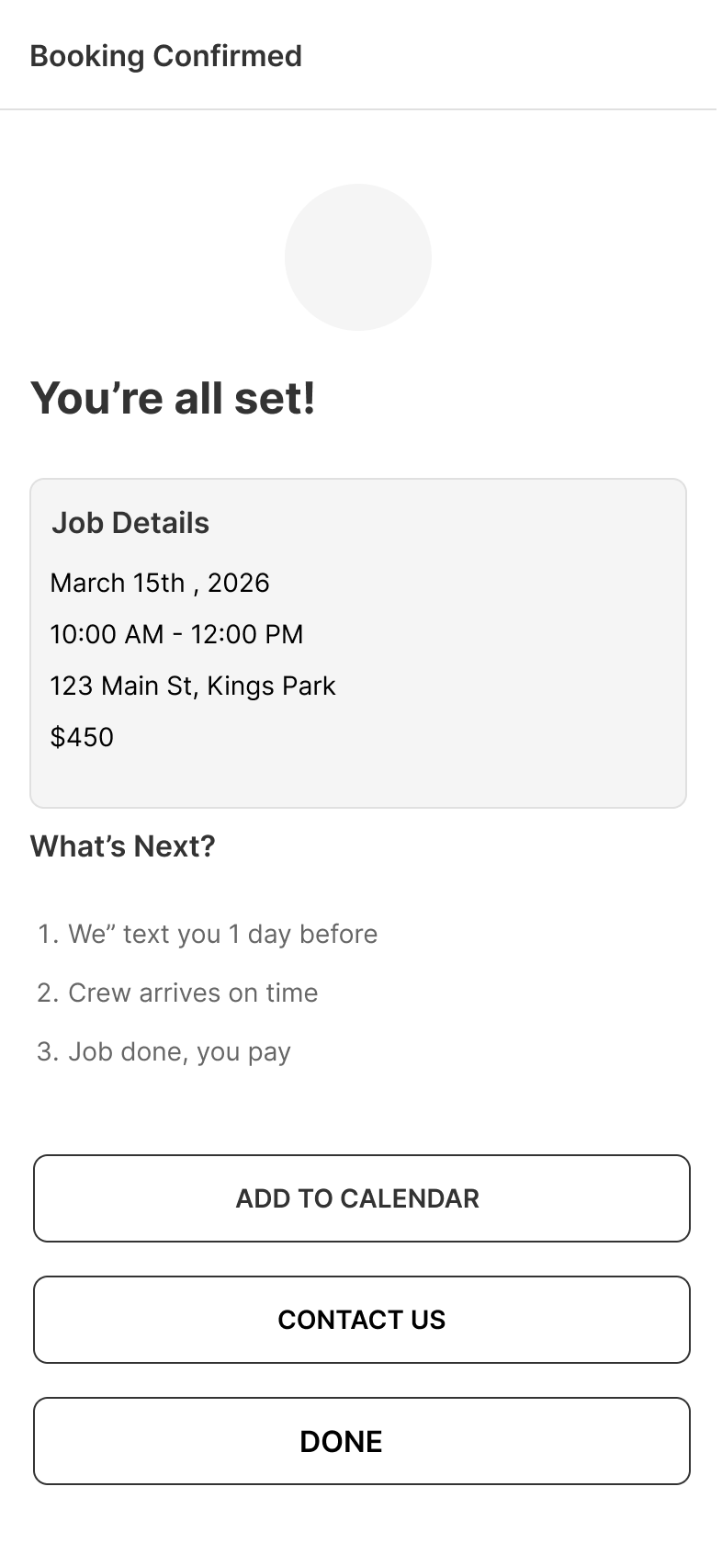Viewport: 722px width, 1566px height.
Task: Click the circular profile image placeholder
Action: [x=358, y=257]
